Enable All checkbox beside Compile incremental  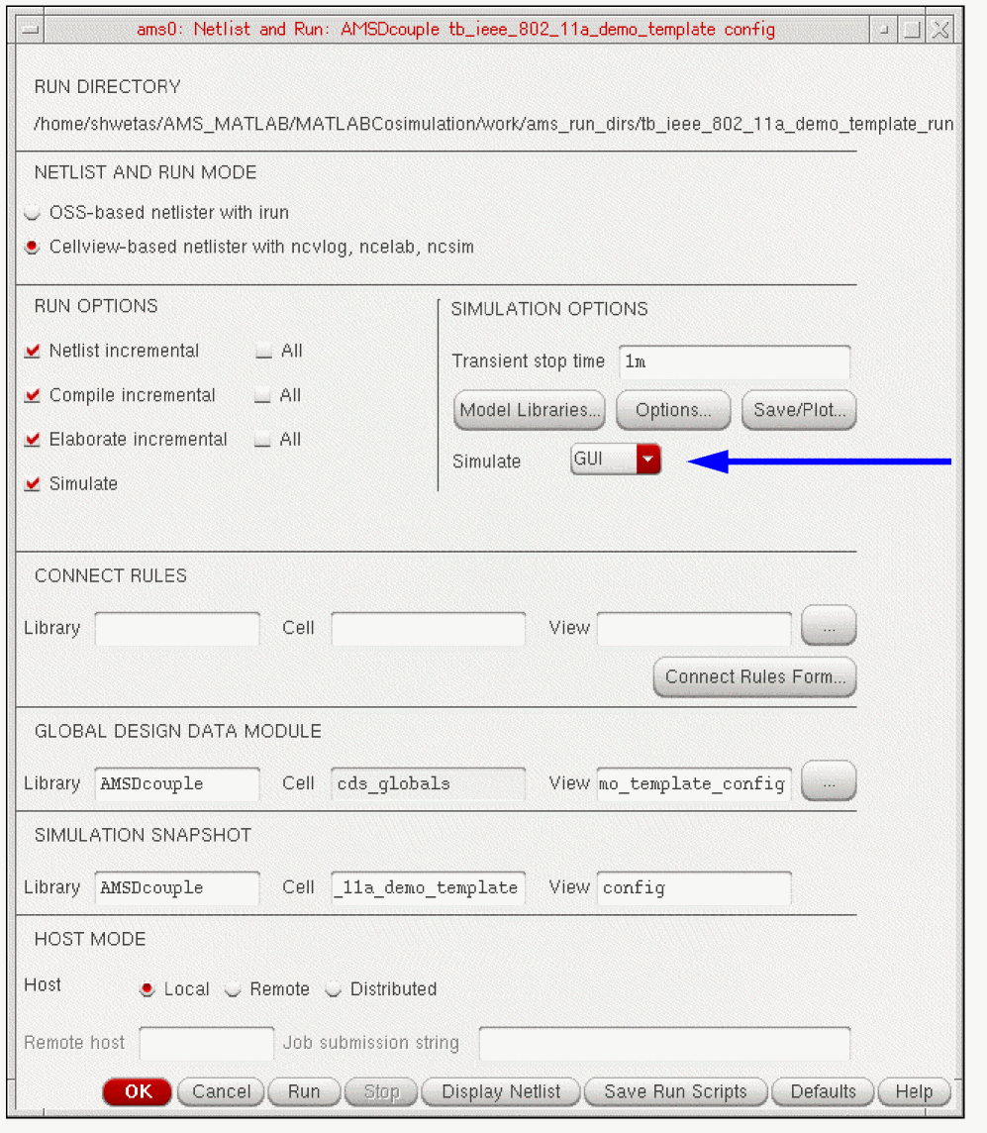click(x=262, y=396)
